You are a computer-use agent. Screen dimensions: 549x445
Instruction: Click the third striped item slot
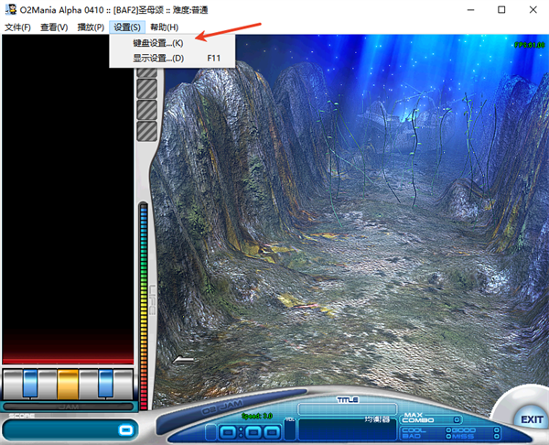(x=146, y=109)
